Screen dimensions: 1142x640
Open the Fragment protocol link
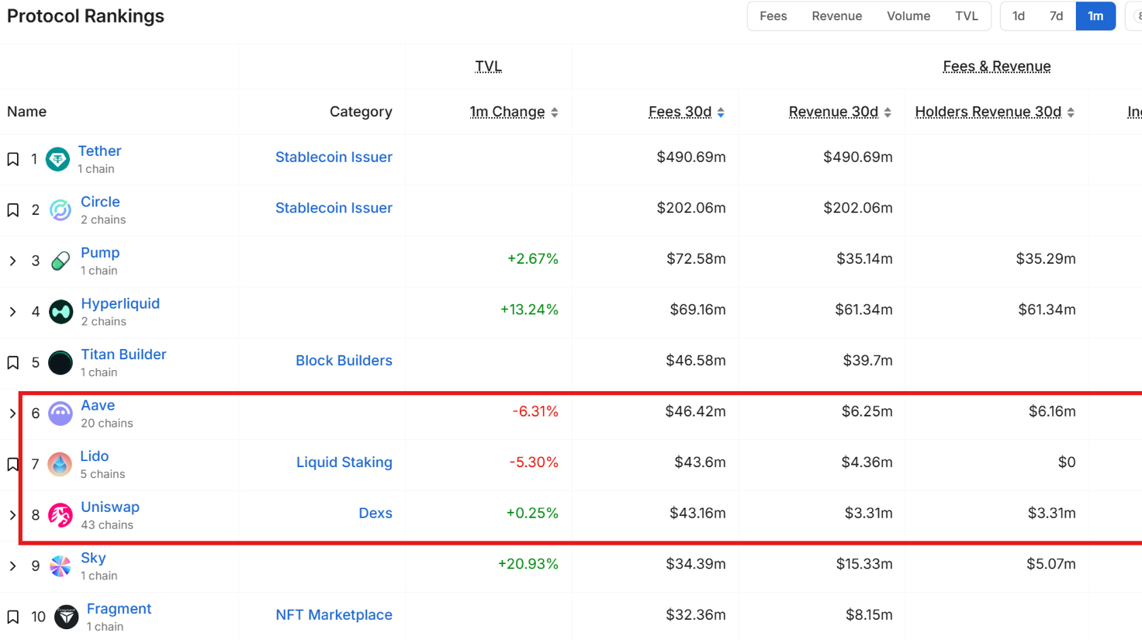(119, 609)
